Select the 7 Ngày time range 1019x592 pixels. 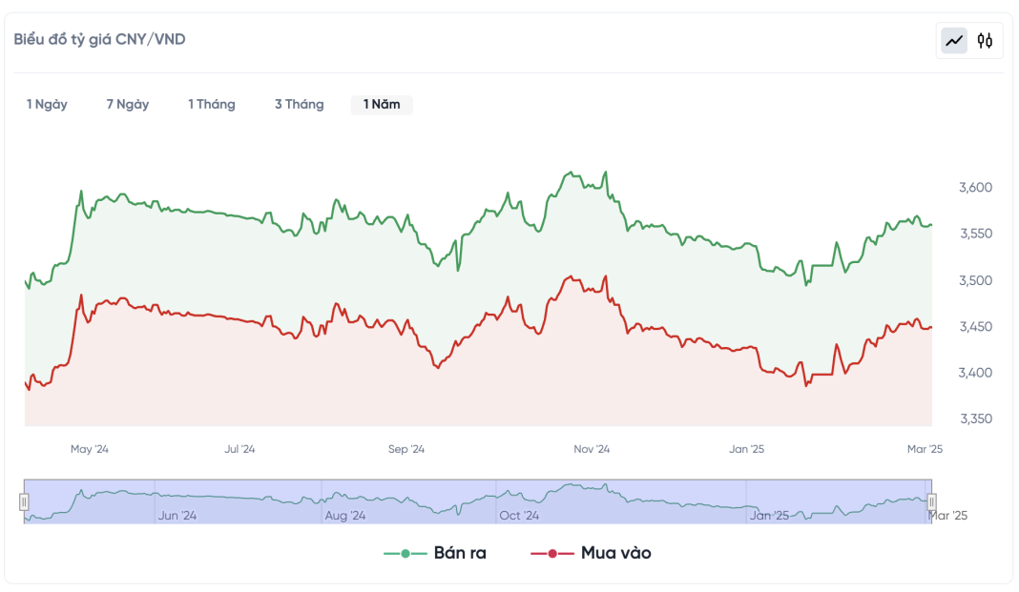[x=128, y=105]
